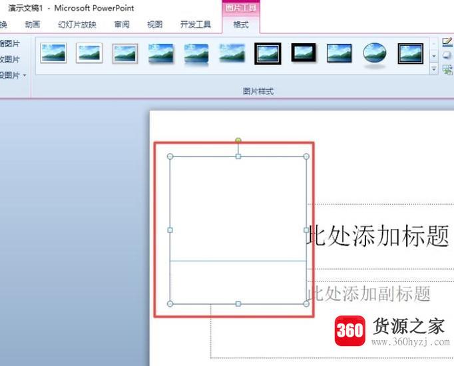Click the left-middle sizing handle
Viewport: 454px width, 366px height.
click(x=170, y=230)
